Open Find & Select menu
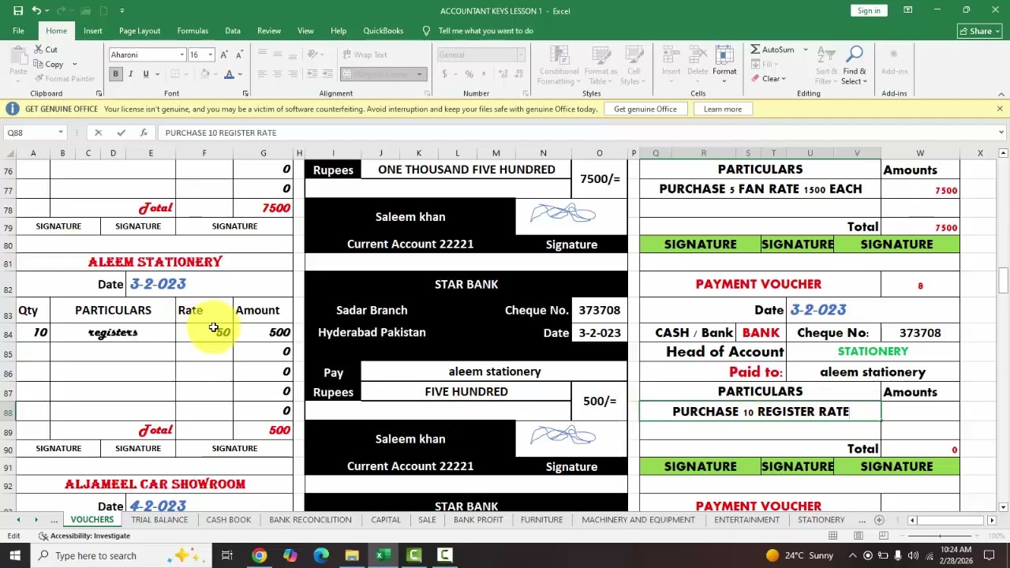 (x=854, y=66)
